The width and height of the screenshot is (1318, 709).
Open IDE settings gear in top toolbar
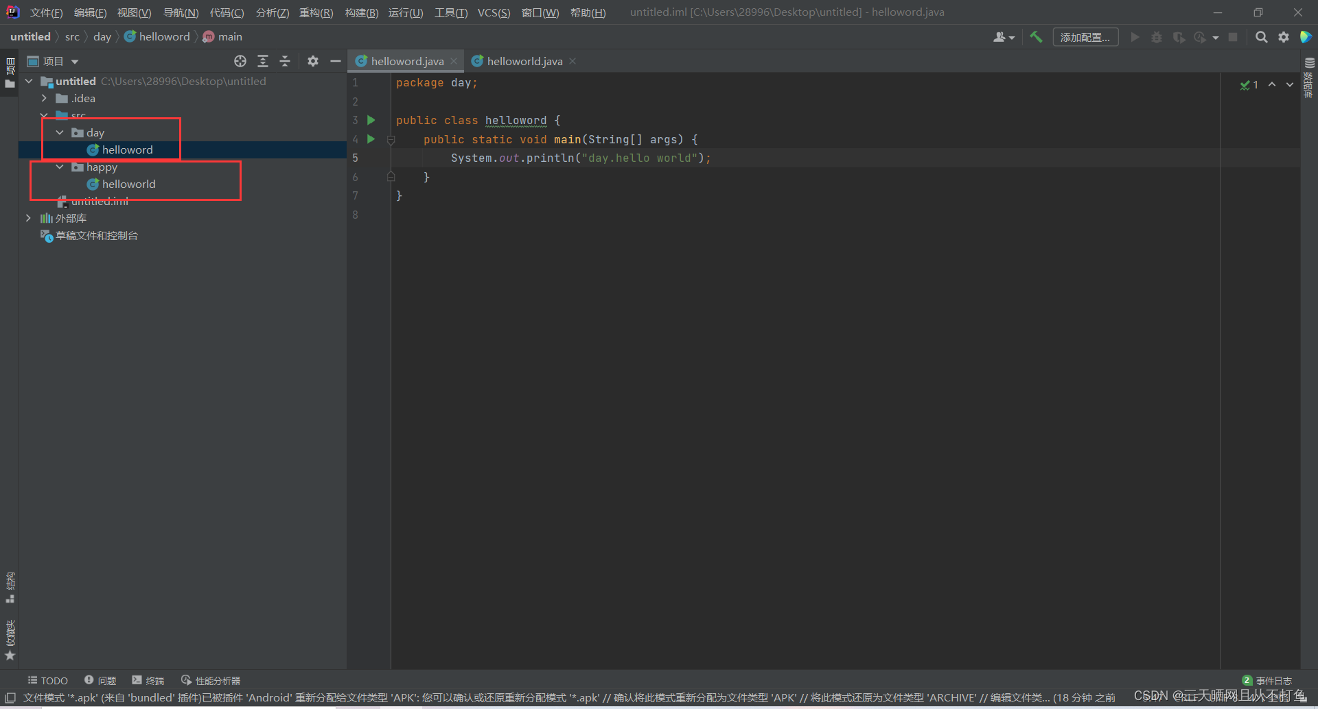click(1284, 37)
